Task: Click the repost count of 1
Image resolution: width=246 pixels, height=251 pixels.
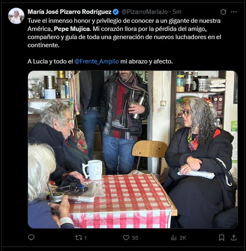Action: point(85,238)
